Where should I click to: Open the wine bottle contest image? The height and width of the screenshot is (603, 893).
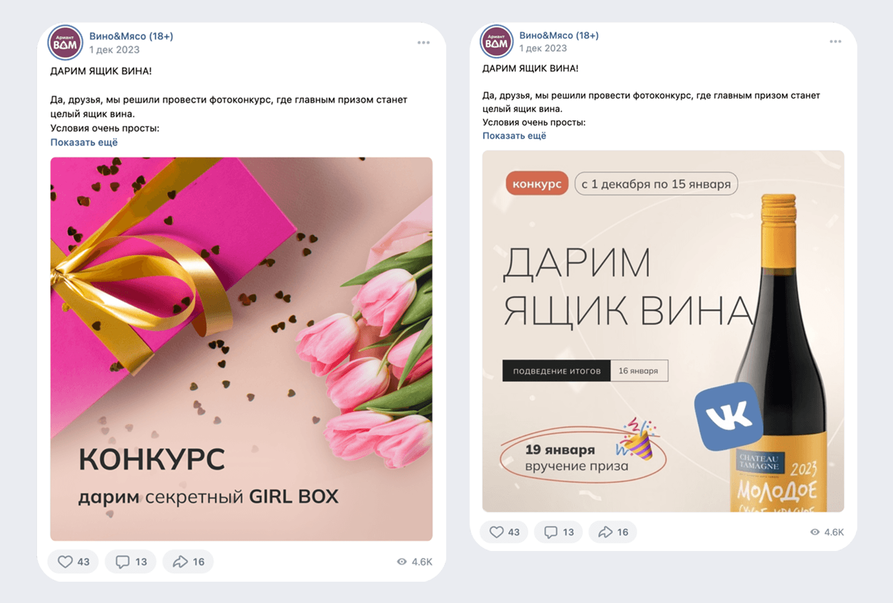(663, 331)
